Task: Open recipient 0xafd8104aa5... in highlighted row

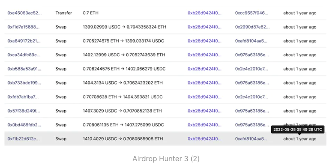Action: pos(251,139)
